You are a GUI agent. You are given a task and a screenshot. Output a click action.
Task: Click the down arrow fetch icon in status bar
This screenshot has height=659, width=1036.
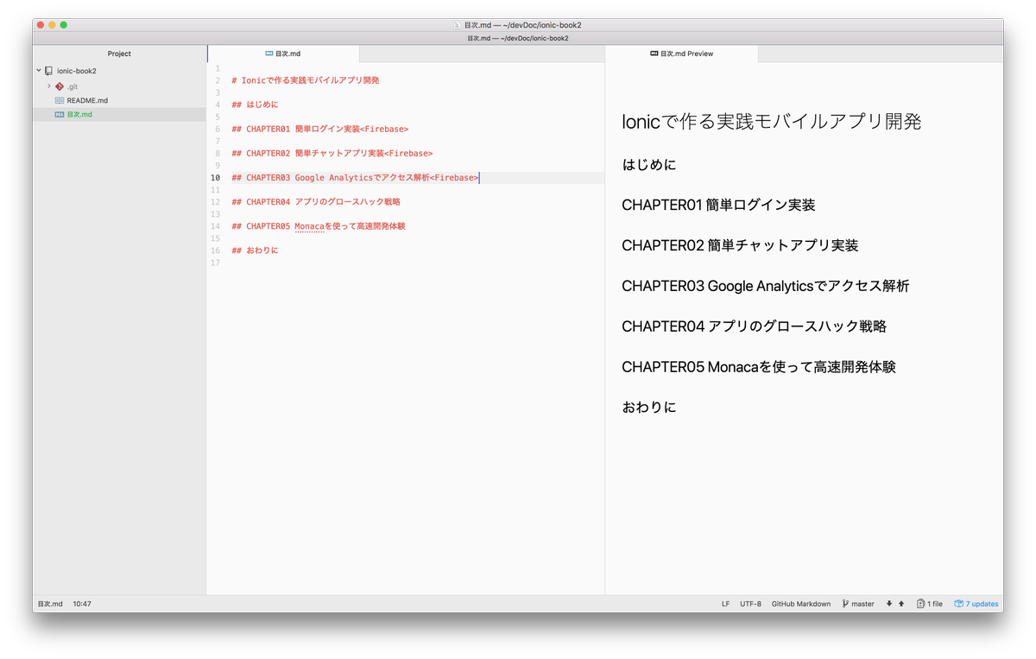889,604
